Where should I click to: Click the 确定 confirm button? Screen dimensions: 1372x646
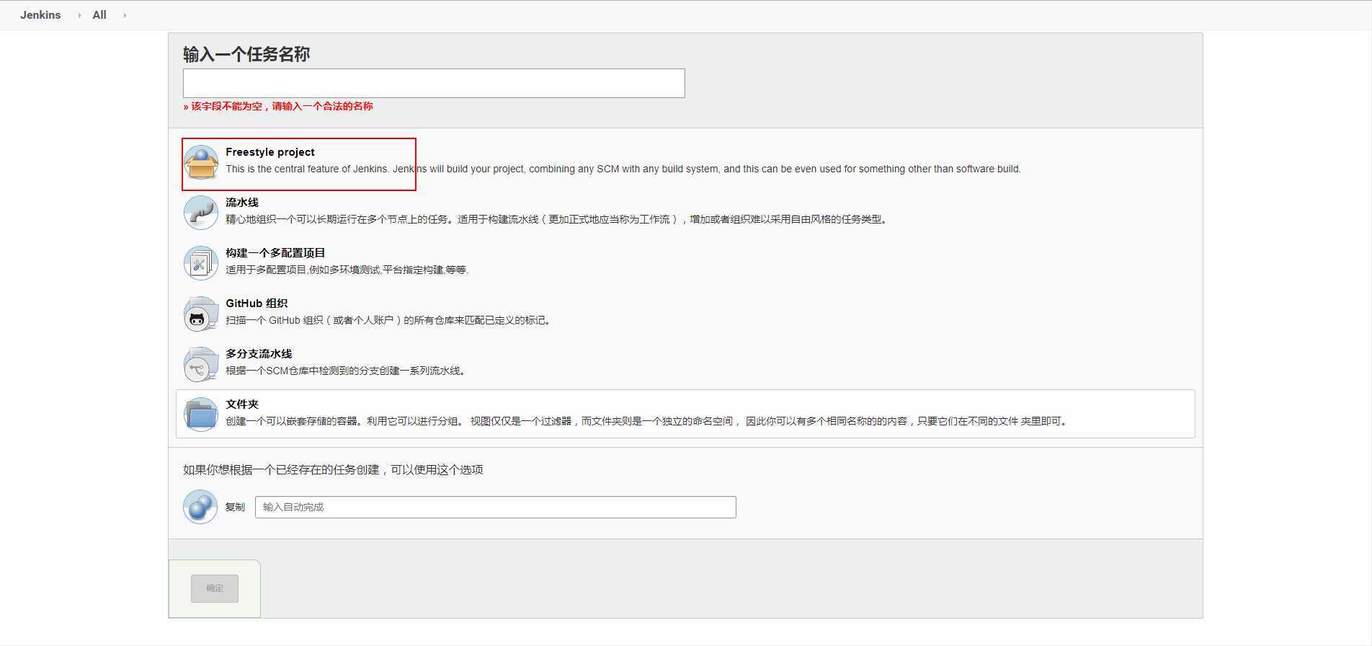coord(215,588)
